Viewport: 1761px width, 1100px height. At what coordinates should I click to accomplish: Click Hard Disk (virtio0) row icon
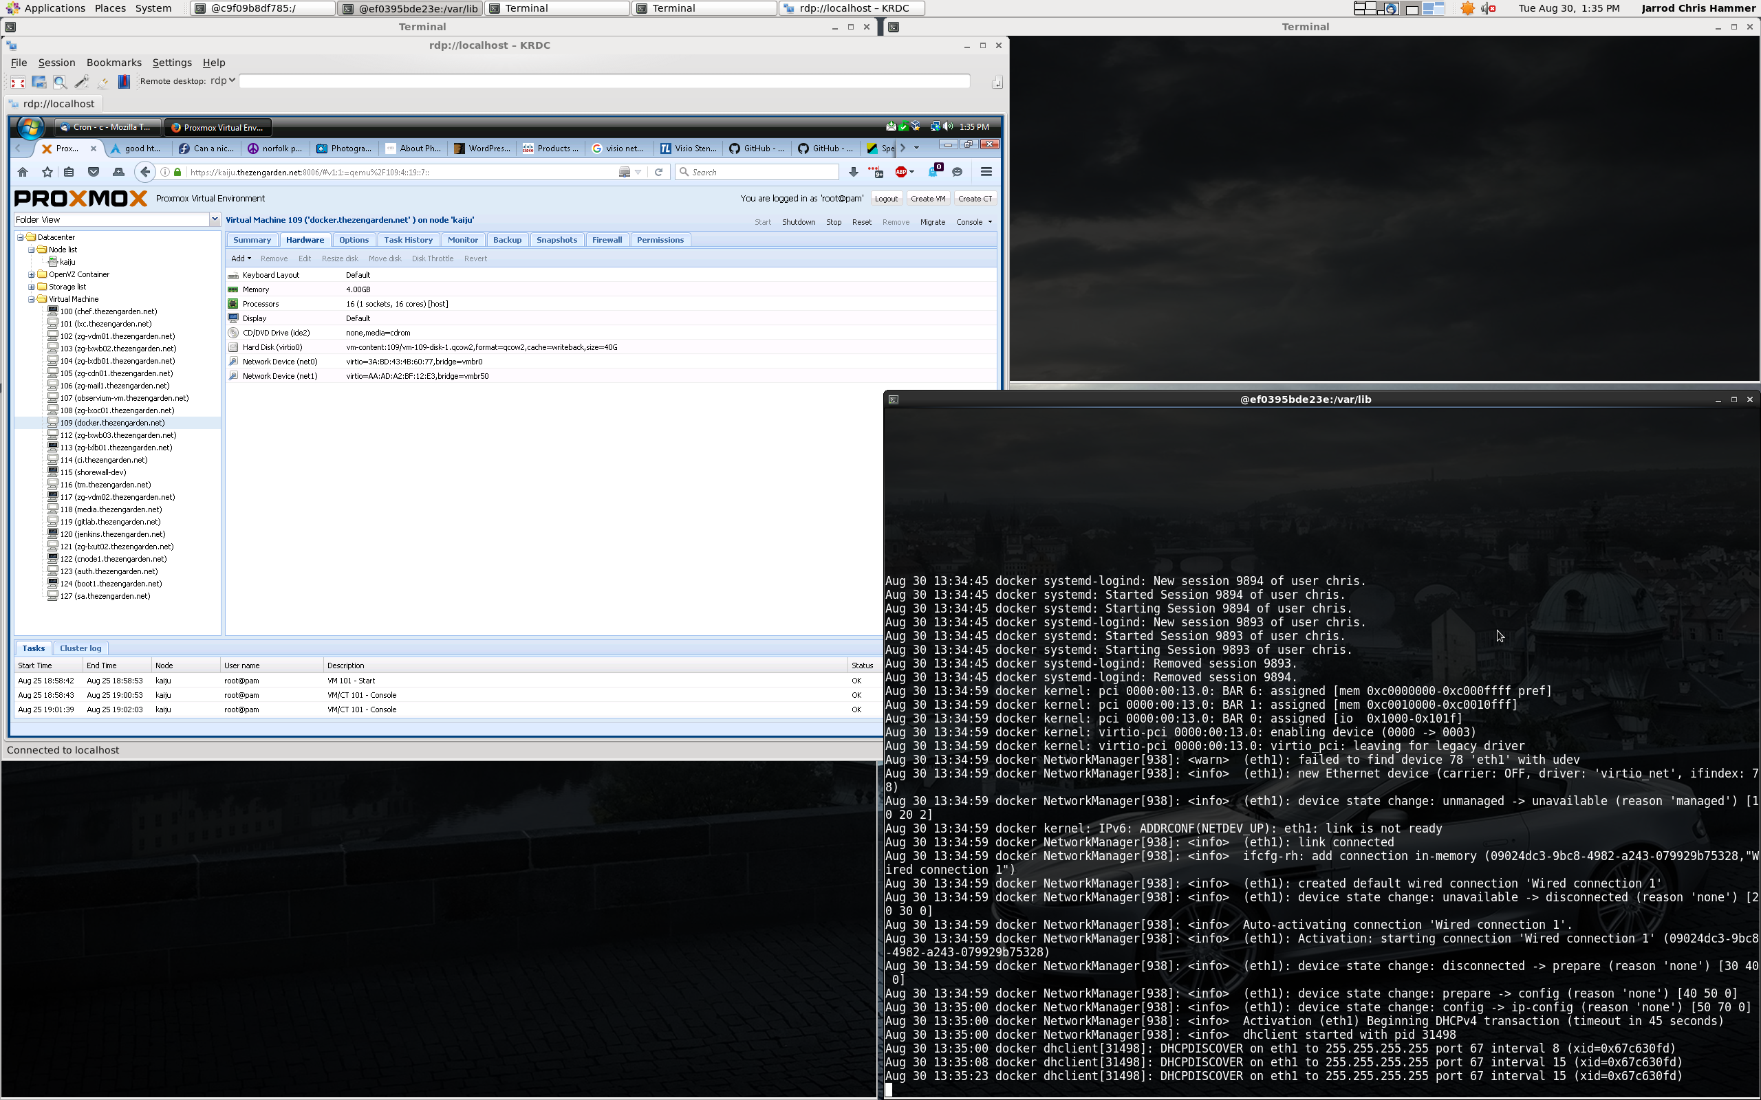point(233,348)
